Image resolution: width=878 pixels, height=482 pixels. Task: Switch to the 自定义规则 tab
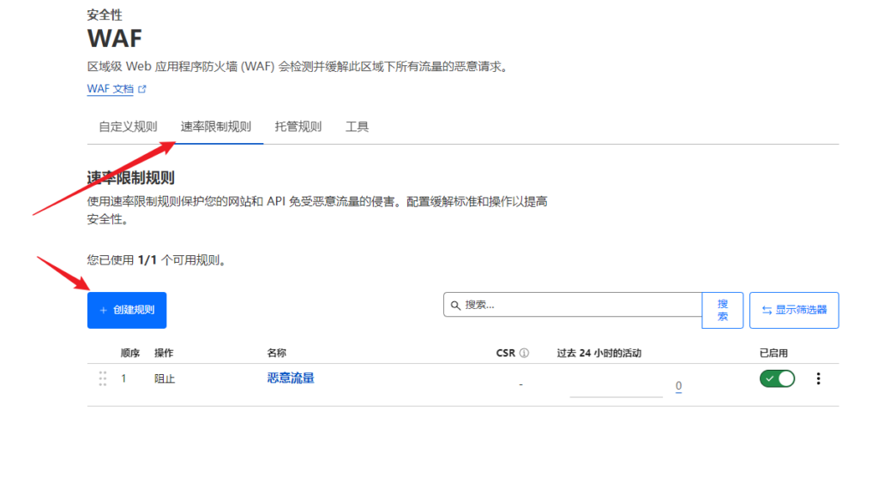[x=128, y=127]
